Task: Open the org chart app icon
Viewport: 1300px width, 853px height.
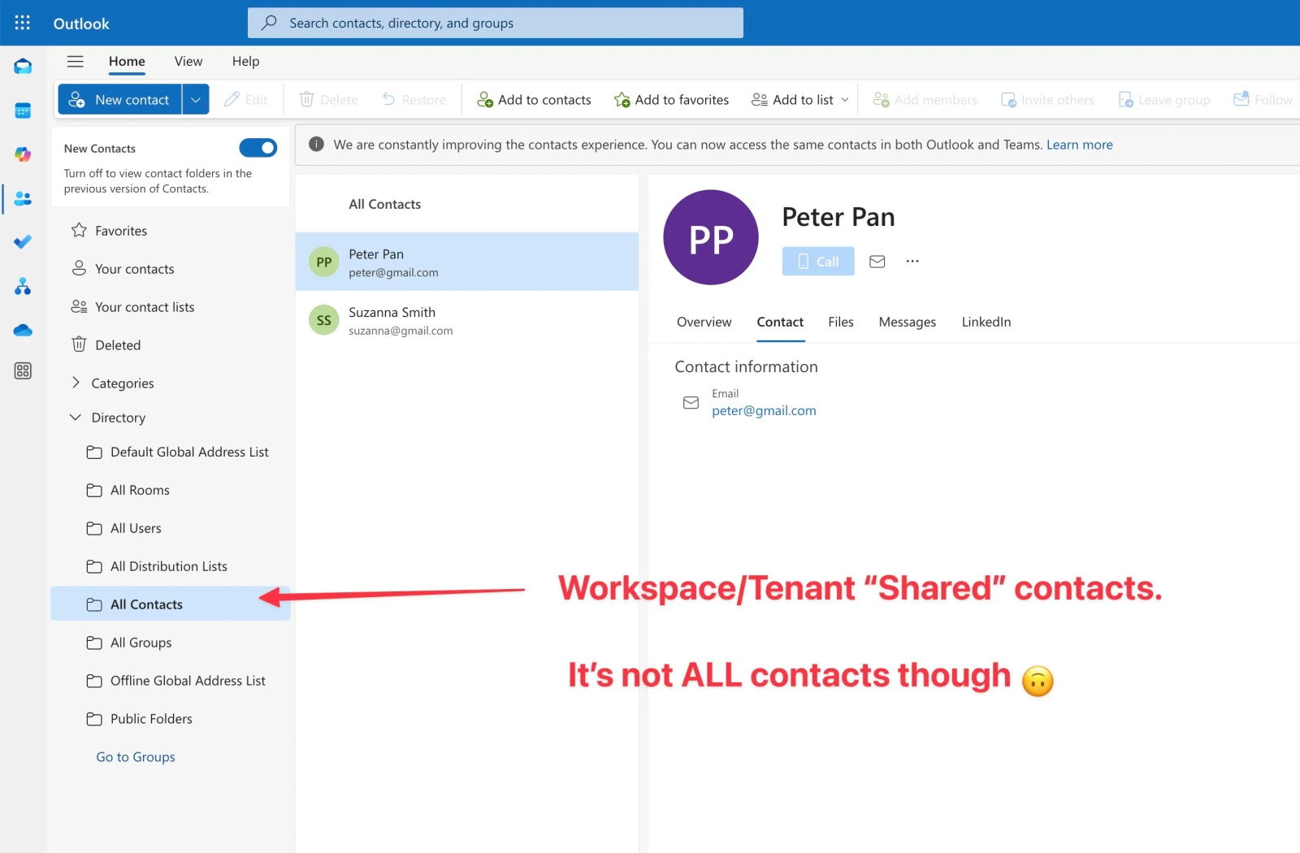Action: pos(23,286)
